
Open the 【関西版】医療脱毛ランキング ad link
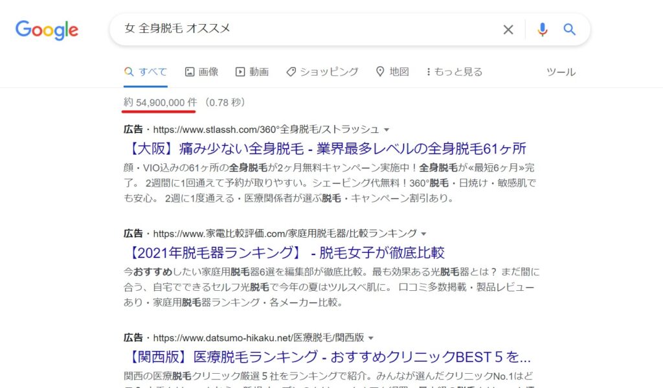328,357
